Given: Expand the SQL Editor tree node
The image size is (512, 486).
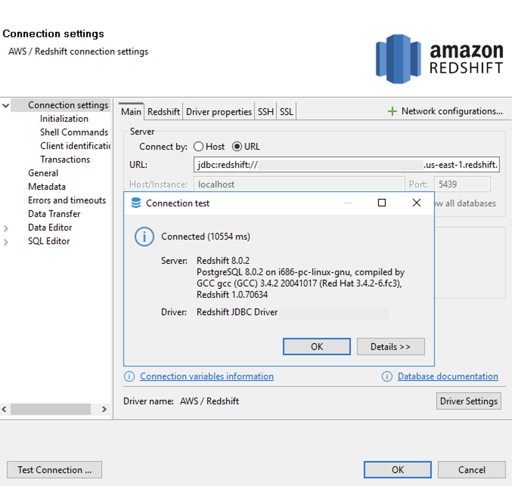Looking at the screenshot, I should (6, 242).
